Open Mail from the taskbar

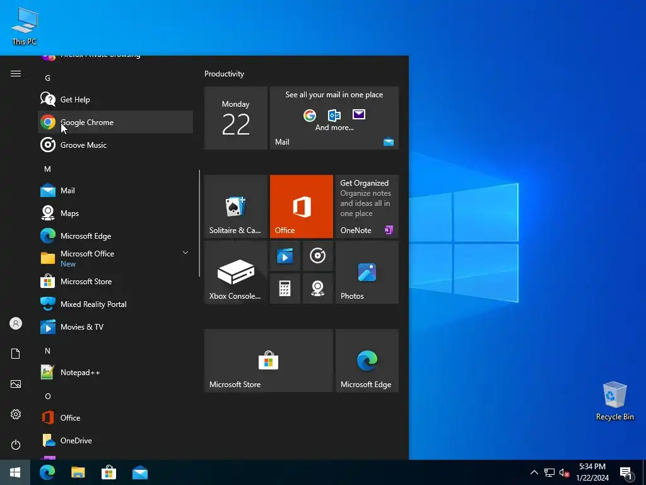140,472
